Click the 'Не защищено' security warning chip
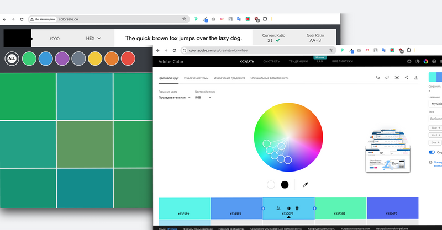 click(x=43, y=19)
